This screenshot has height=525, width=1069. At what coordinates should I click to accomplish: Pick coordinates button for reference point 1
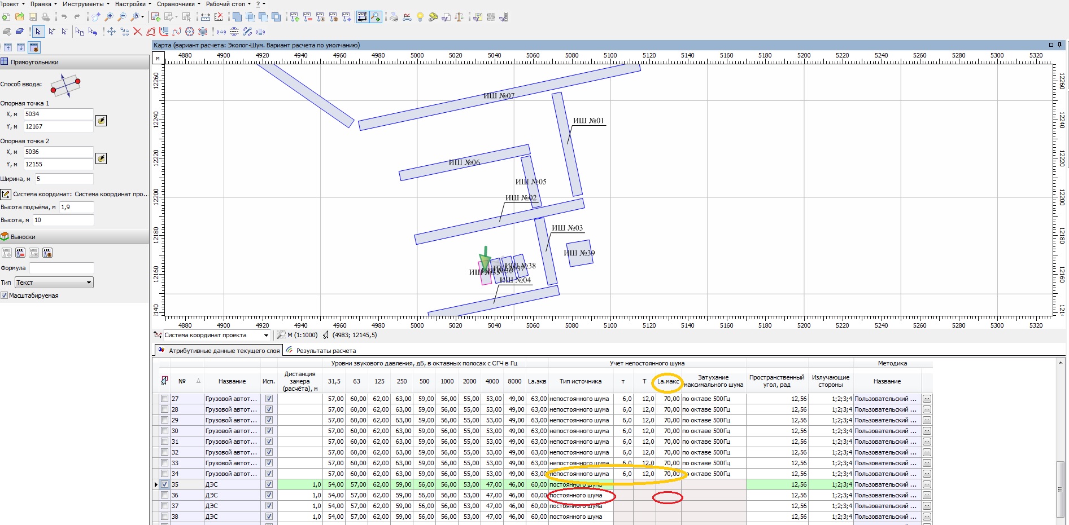[101, 120]
